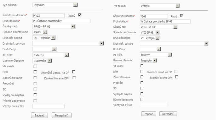Tick DPH checkbox in Príjemka form
218x120 pixels.
tap(35, 72)
